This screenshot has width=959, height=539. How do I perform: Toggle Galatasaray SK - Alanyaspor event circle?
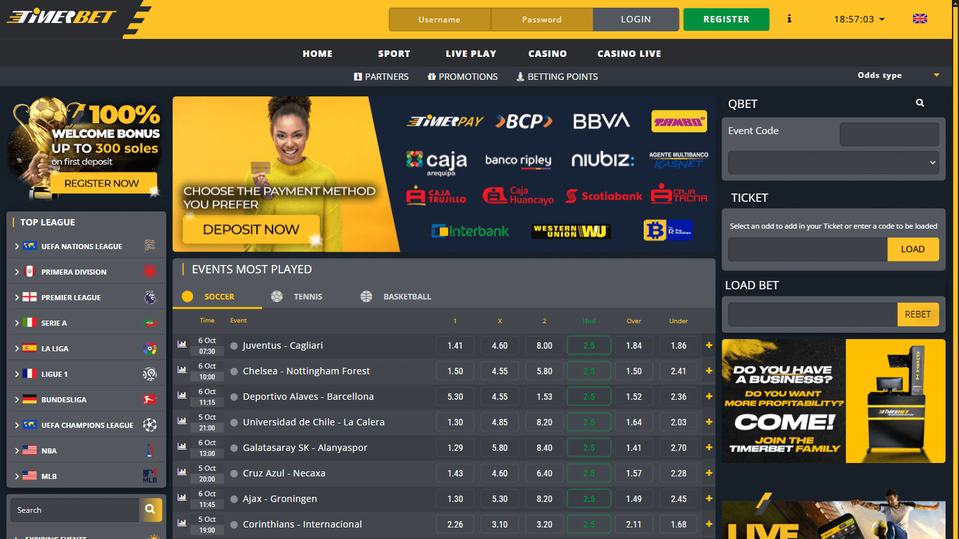pos(234,448)
